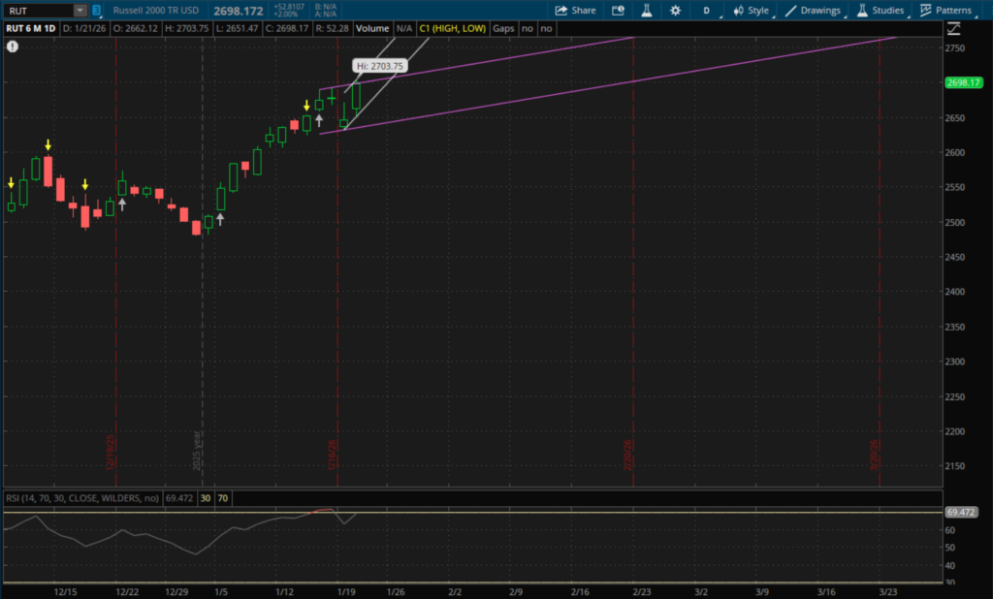Expand the RUT symbol dropdown
This screenshot has width=993, height=599.
(80, 11)
